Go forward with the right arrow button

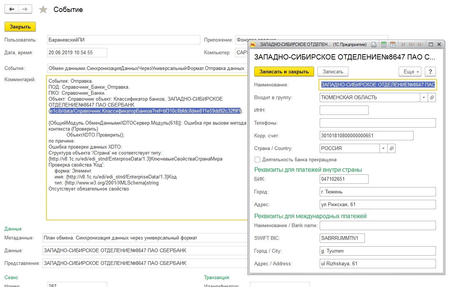[25, 9]
